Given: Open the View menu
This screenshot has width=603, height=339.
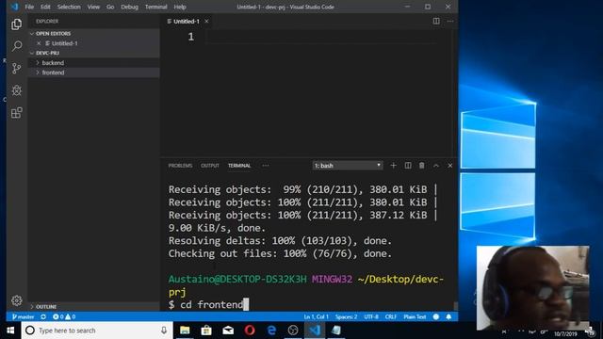Looking at the screenshot, I should (93, 7).
